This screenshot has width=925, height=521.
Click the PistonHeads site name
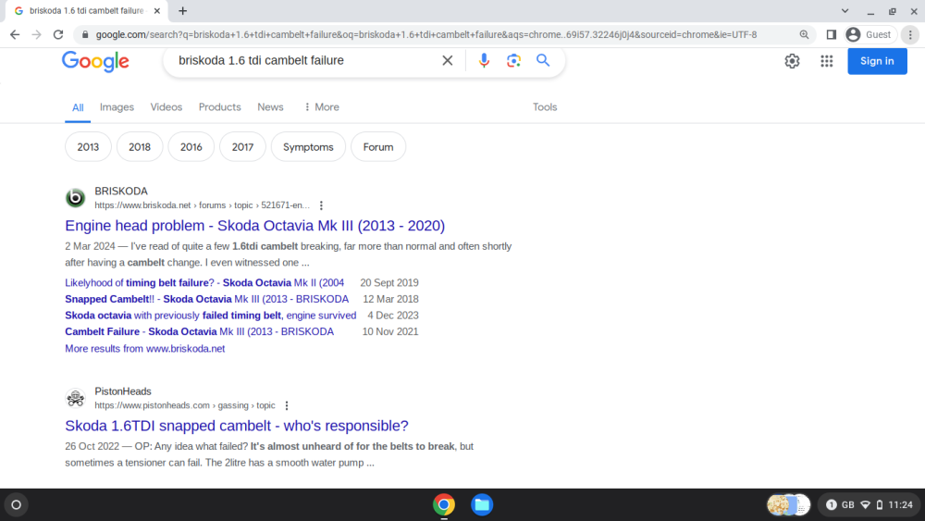click(123, 391)
